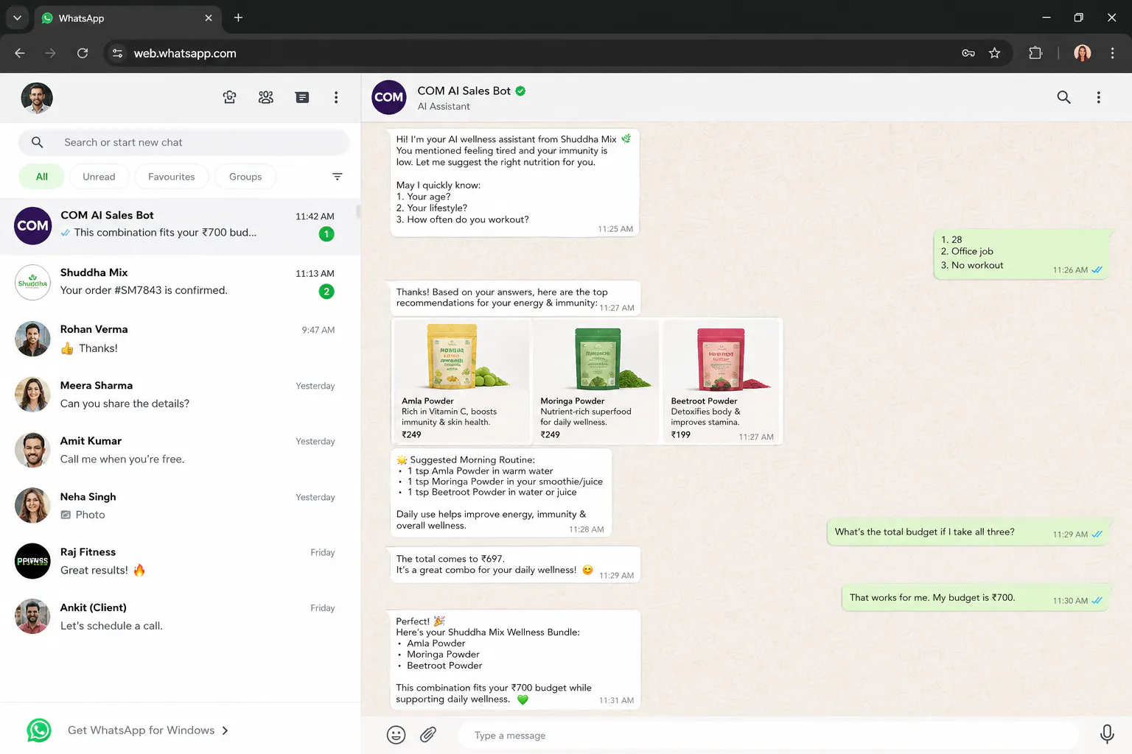This screenshot has width=1132, height=754.
Task: Open the Chrome three-dot menu
Action: [x=1113, y=53]
